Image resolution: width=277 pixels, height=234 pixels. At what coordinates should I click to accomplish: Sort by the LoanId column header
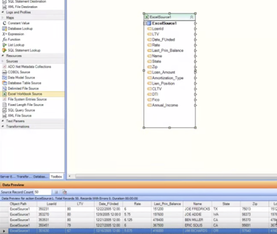coord(51,204)
